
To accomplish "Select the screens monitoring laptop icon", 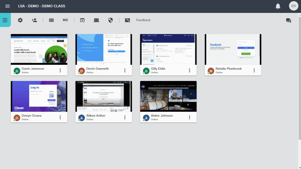I will 96,20.
